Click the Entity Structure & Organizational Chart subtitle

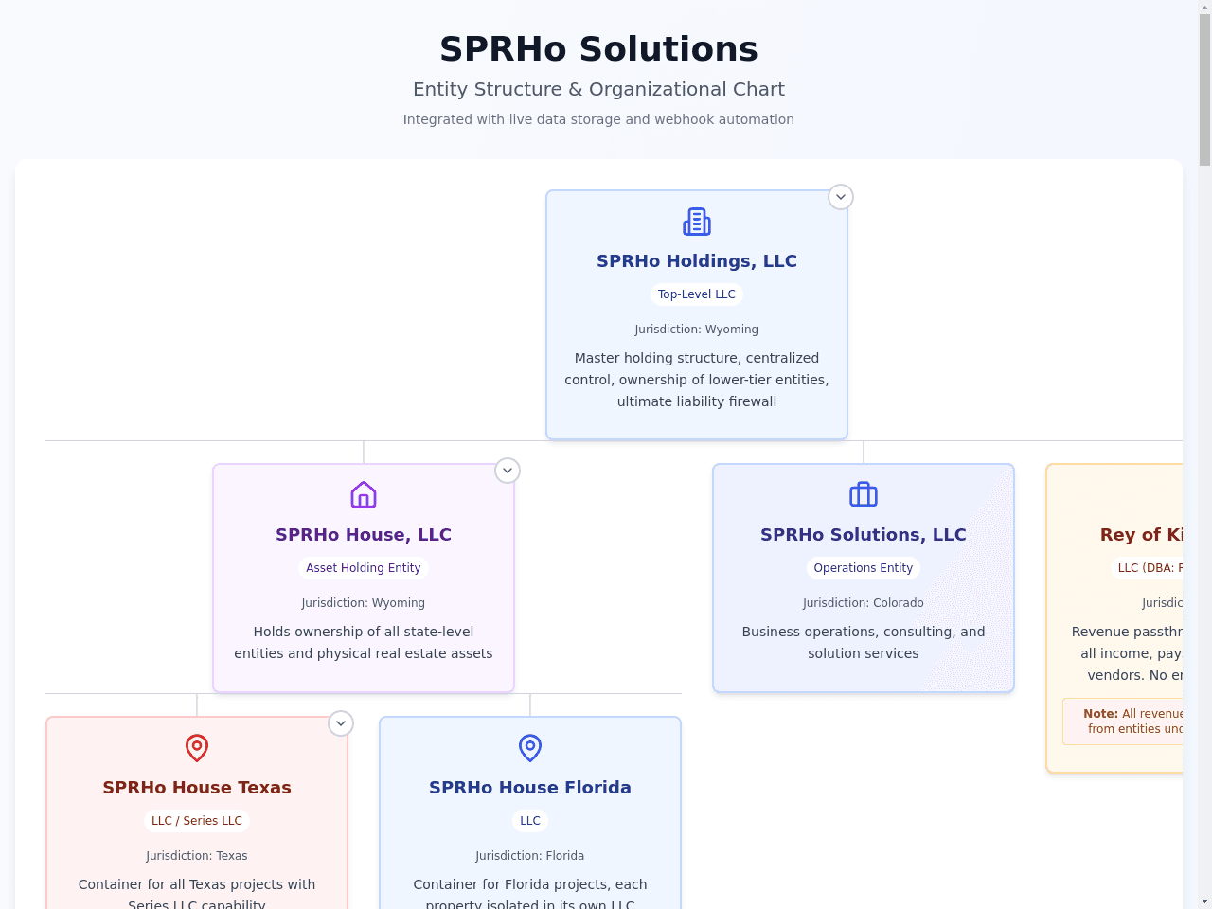pos(598,89)
